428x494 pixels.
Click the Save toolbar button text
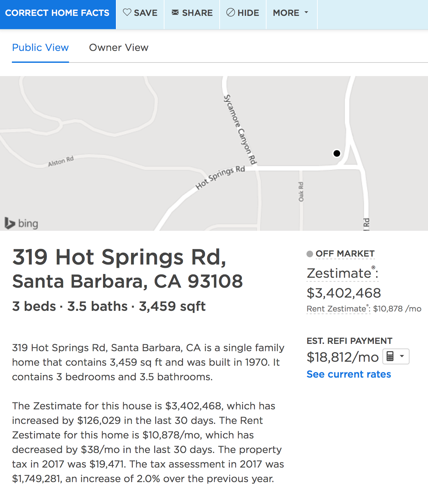pos(146,13)
